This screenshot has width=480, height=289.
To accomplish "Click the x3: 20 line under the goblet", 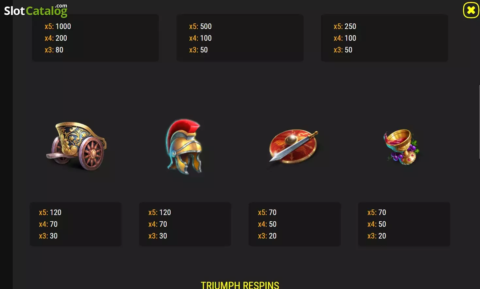I will [377, 236].
